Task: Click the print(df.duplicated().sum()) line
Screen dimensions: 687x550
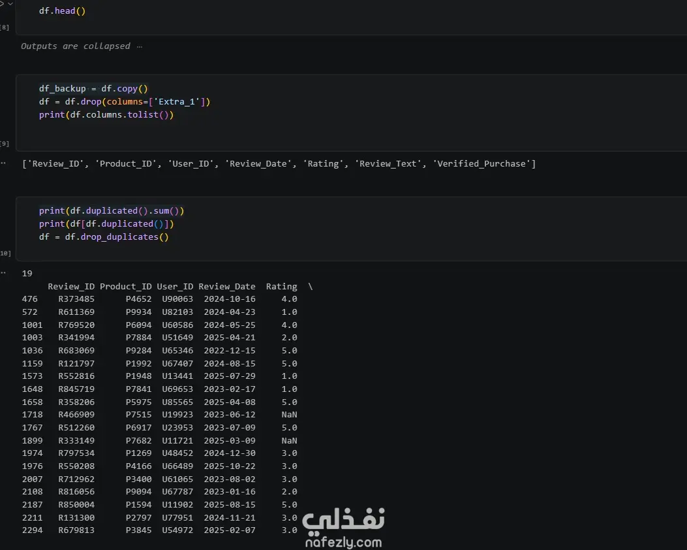Action: (112, 211)
